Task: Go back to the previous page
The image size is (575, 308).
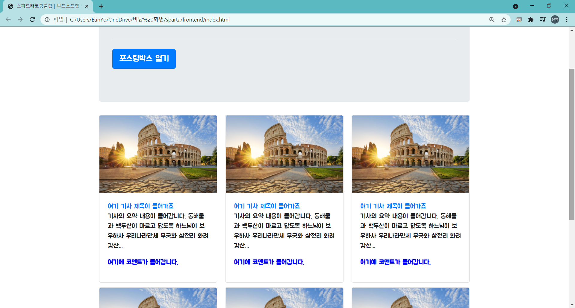Action: (x=8, y=19)
